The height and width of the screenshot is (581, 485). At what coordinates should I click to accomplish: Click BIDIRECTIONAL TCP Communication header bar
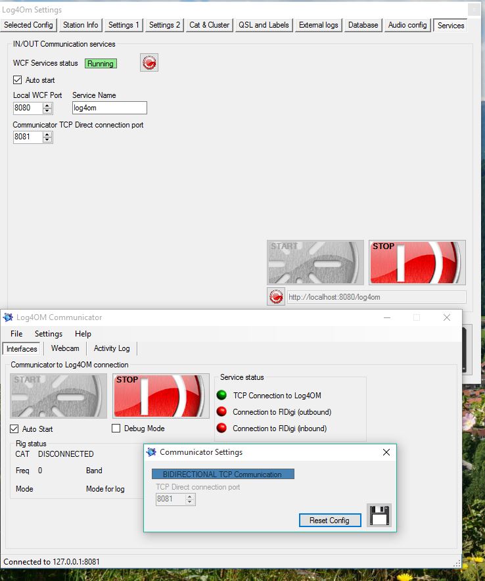coord(223,474)
